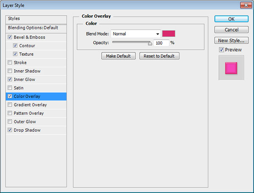Enable the Gradient Overlay checkbox
The width and height of the screenshot is (254, 193).
point(10,105)
